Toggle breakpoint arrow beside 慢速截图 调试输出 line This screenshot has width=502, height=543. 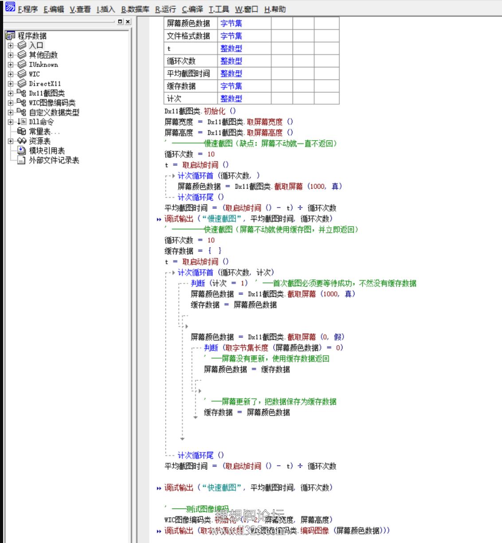click(x=159, y=219)
